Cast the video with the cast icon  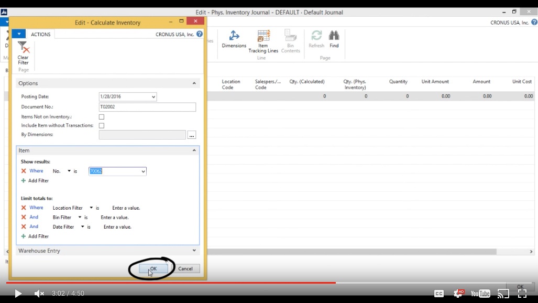(503, 294)
